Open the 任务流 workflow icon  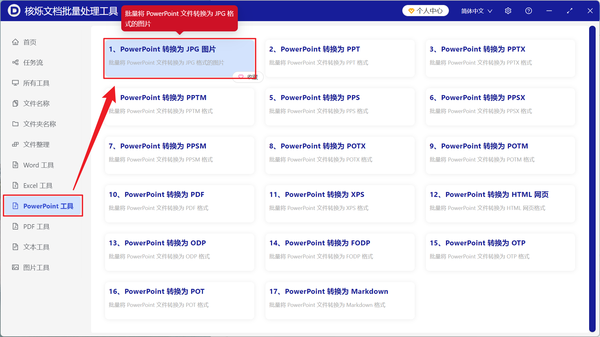click(15, 62)
